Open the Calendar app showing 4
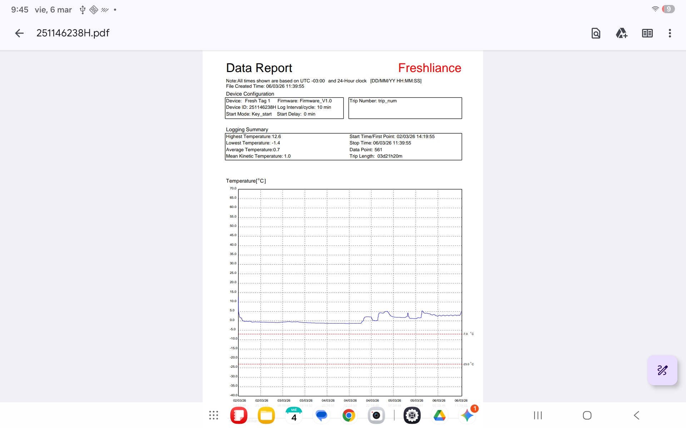The image size is (686, 428). click(x=294, y=415)
